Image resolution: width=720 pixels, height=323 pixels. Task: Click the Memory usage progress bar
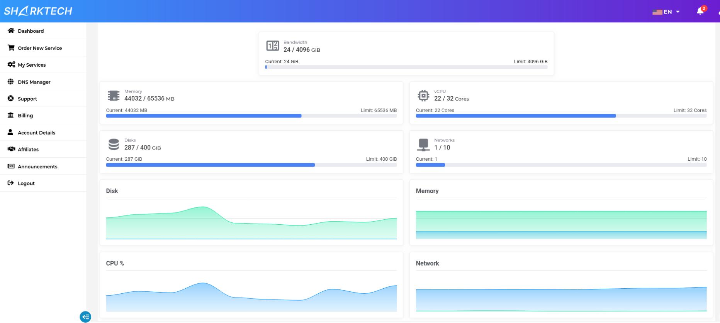point(251,116)
